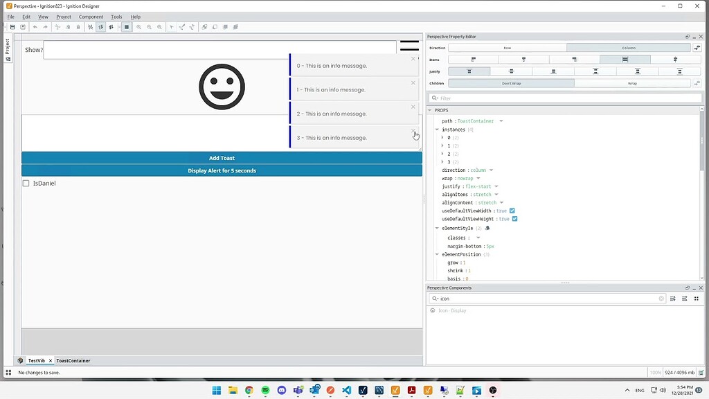
Task: Open the Component menu
Action: 91,17
